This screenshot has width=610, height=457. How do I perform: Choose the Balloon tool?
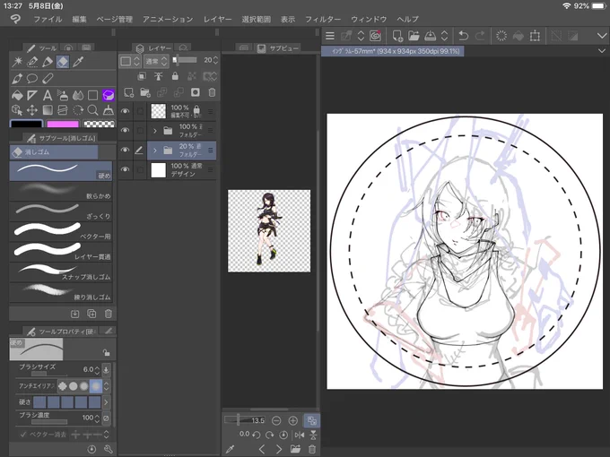32,78
